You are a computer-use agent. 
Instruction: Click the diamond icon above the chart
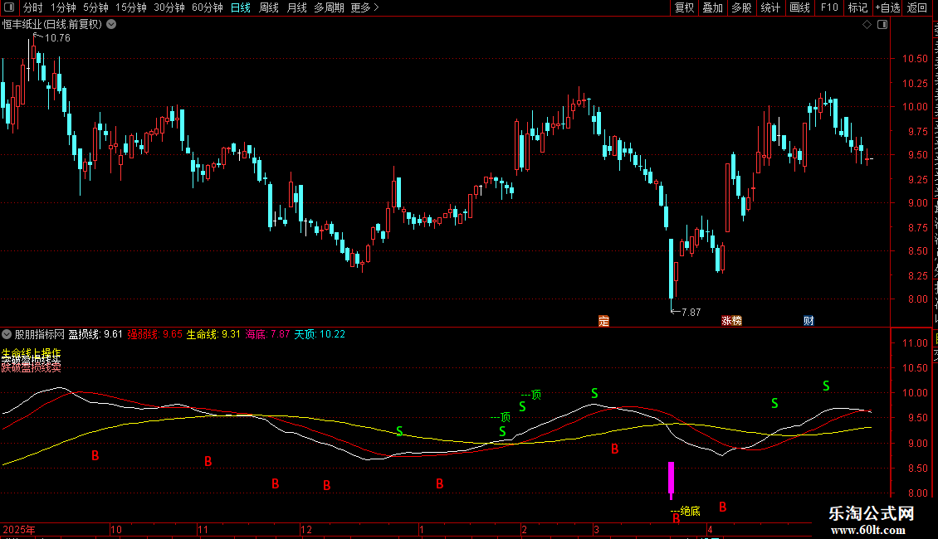tap(867, 25)
